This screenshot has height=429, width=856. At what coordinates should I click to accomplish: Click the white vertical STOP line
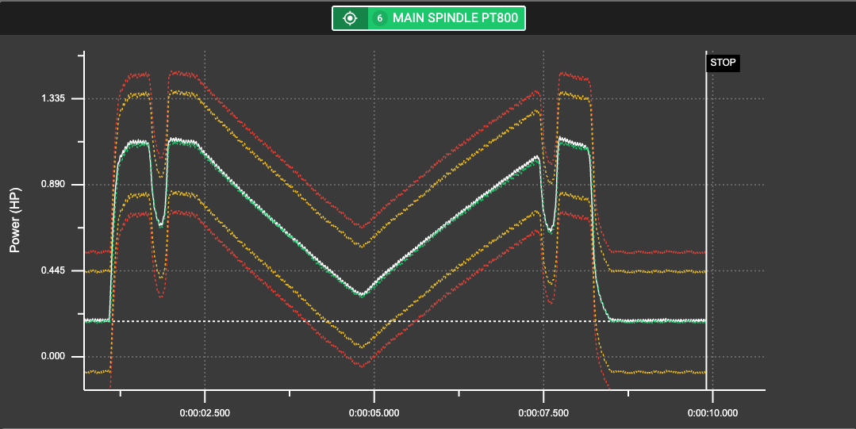(x=706, y=238)
